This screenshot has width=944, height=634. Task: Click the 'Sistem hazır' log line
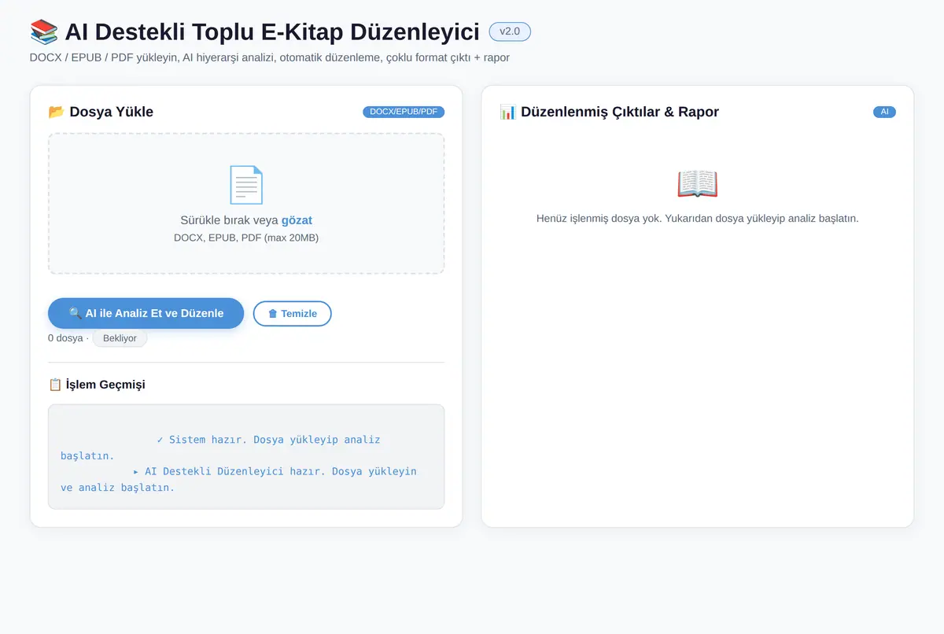tap(220, 448)
